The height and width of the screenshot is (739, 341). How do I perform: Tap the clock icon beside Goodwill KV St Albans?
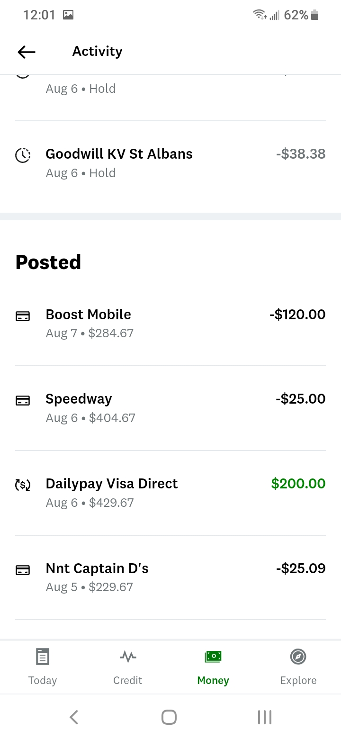coord(23,155)
